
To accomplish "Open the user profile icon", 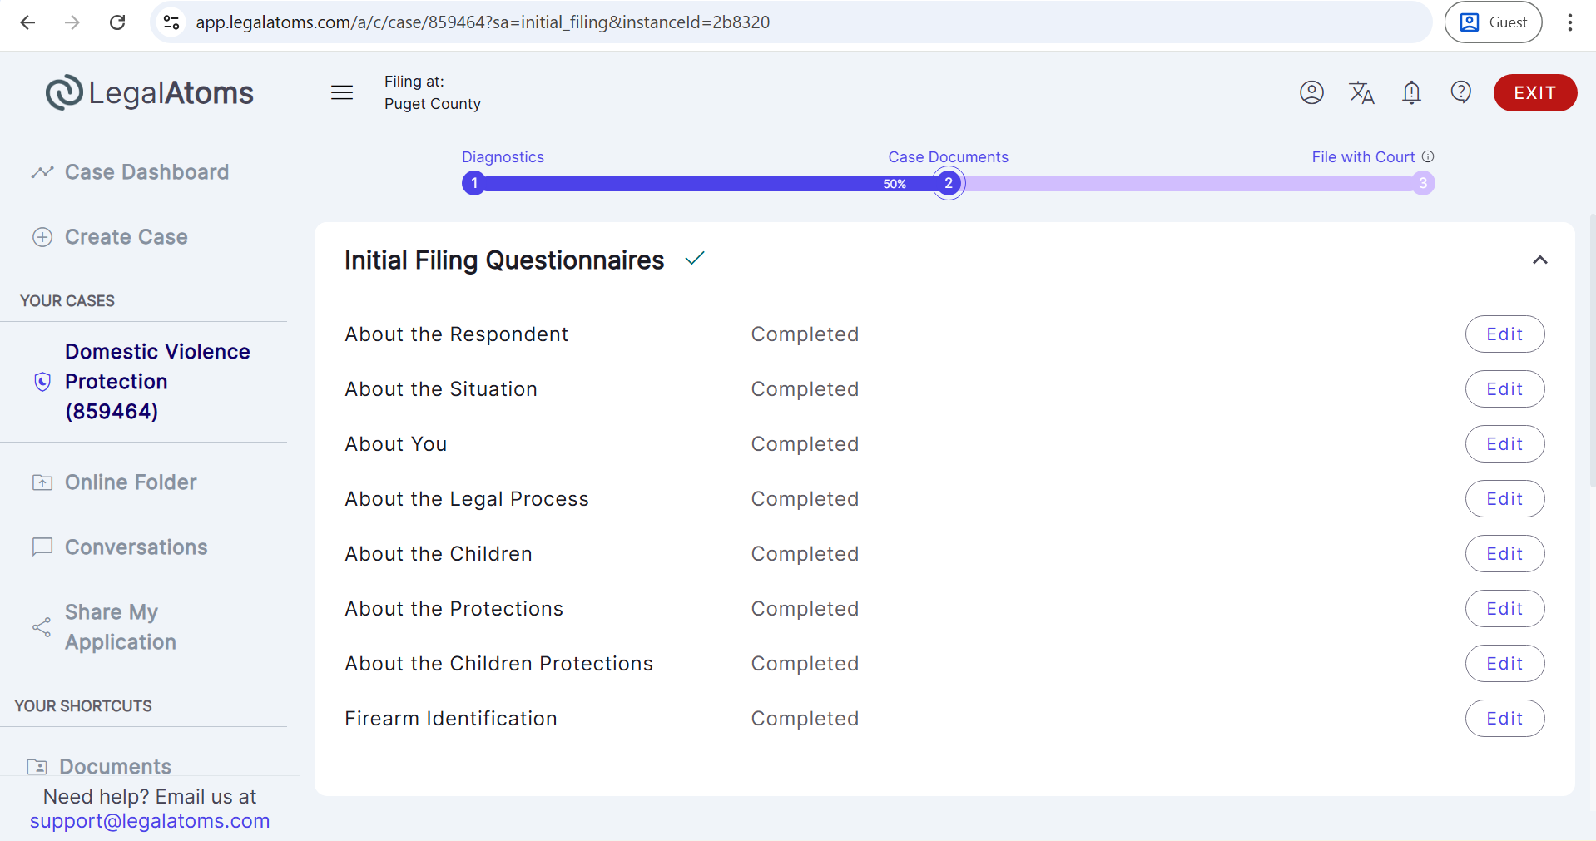I will [x=1311, y=92].
